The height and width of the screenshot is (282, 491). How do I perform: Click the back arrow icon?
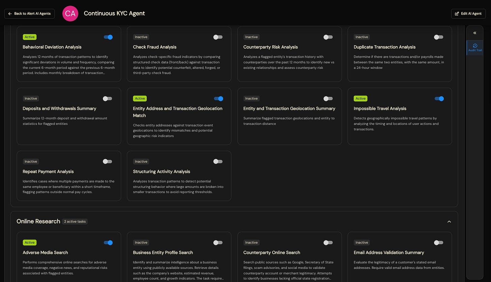tap(10, 13)
